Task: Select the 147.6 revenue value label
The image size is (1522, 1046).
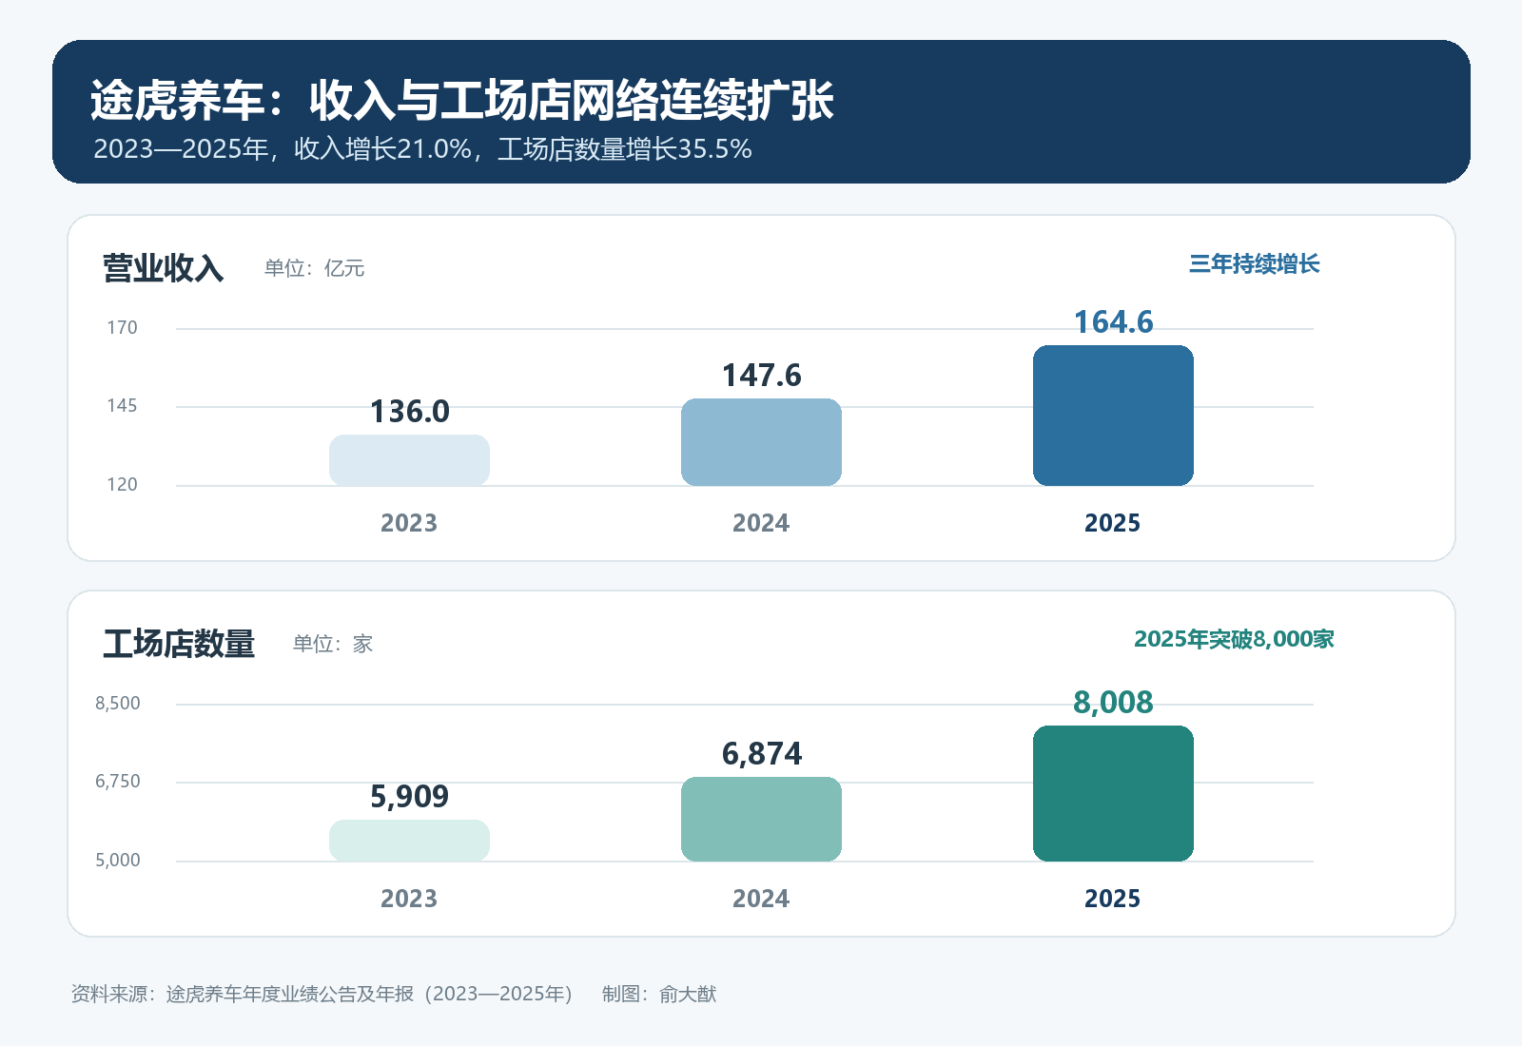Action: click(762, 376)
